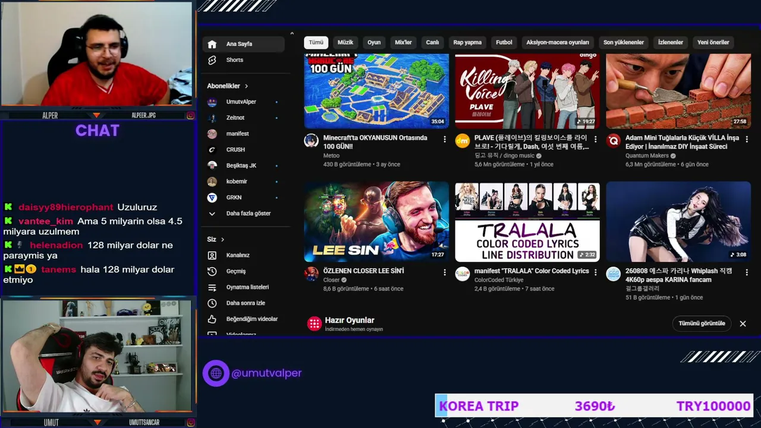This screenshot has width=761, height=428.
Task: Open the ÖZLENEN CLOSER LEE SIN'İ title
Action: coord(364,271)
